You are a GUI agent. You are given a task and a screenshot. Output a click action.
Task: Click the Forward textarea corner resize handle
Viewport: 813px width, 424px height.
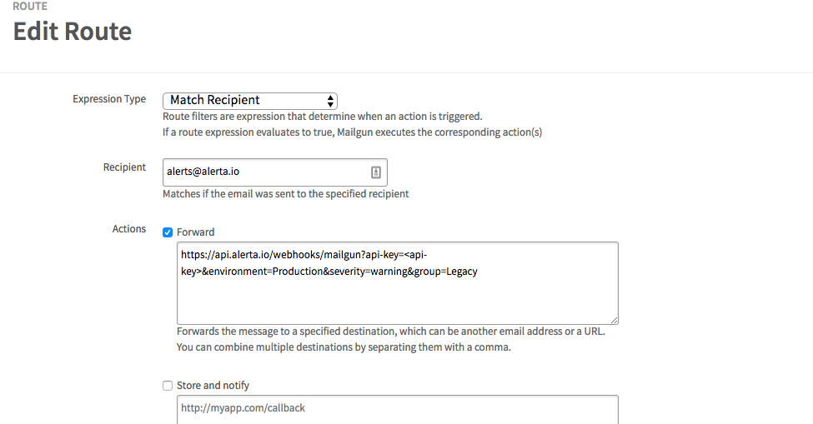(x=614, y=321)
